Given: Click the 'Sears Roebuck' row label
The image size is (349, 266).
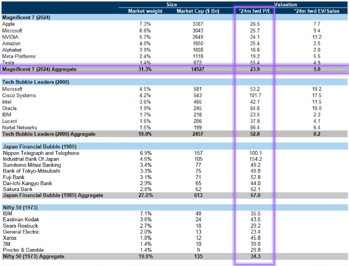Looking at the screenshot, I should click(x=21, y=226).
